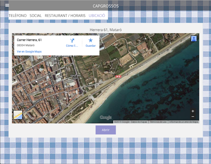Select the RESTAURANT / HORARIS tab
This screenshot has width=211, height=164.
tap(65, 15)
